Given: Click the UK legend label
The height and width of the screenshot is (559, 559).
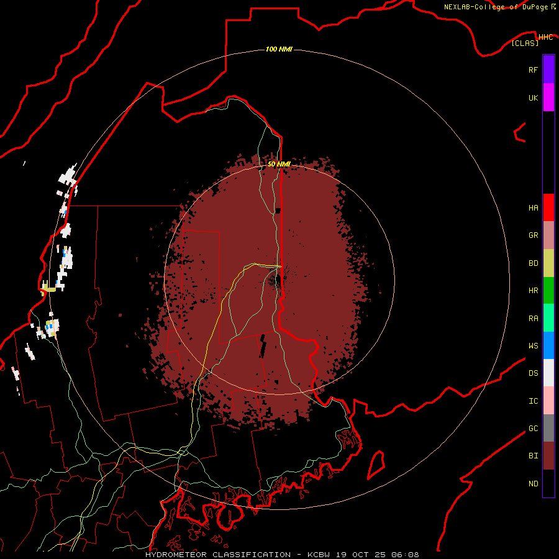Looking at the screenshot, I should (533, 98).
